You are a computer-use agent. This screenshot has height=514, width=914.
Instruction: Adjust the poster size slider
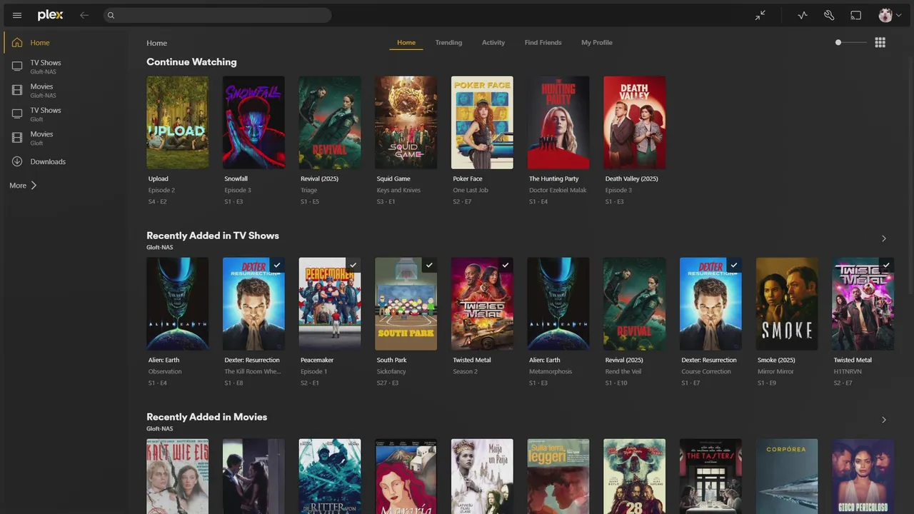[x=850, y=43]
